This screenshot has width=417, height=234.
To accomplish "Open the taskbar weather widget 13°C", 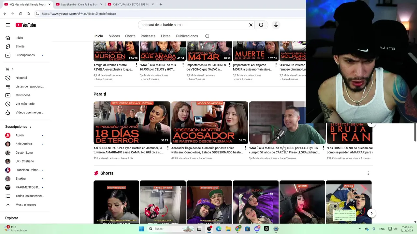I will tap(16, 229).
